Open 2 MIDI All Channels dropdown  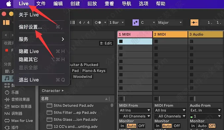tap(170, 116)
